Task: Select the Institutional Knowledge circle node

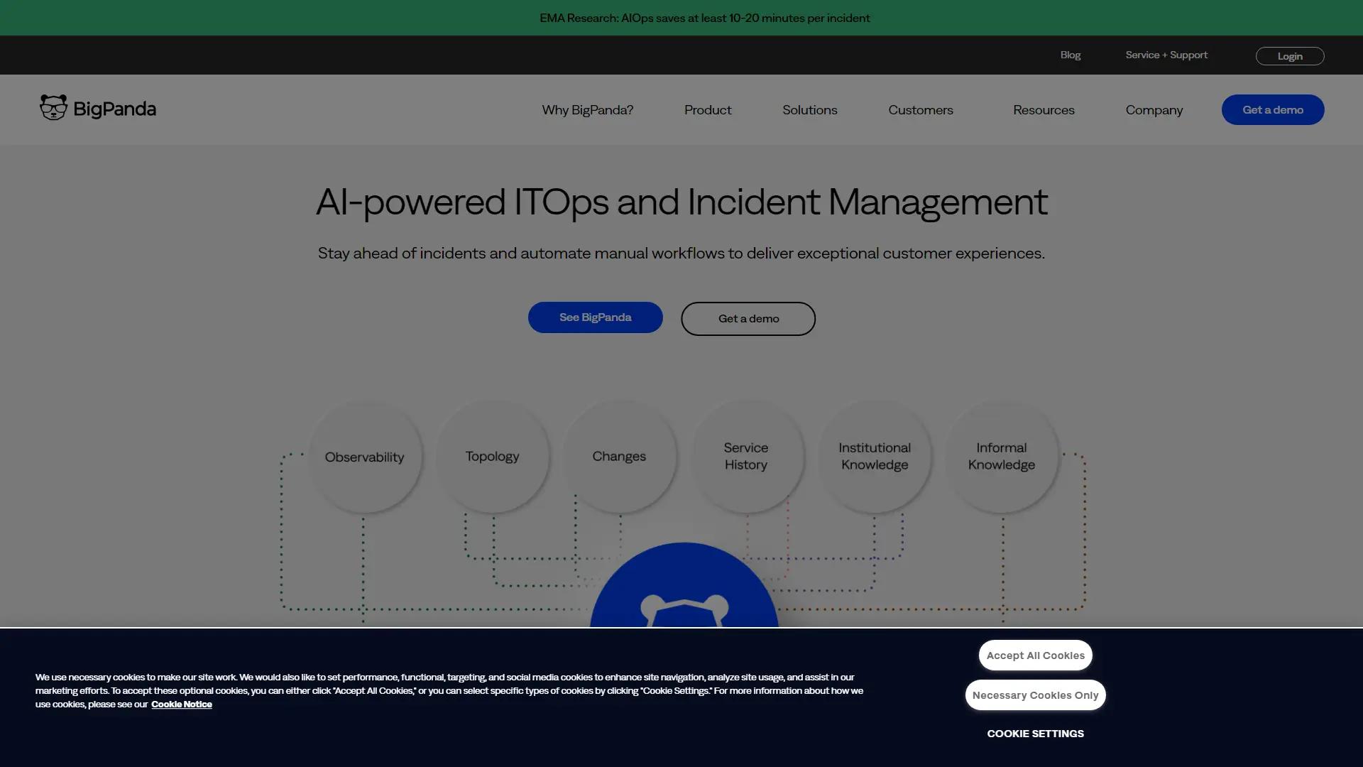Action: [874, 456]
